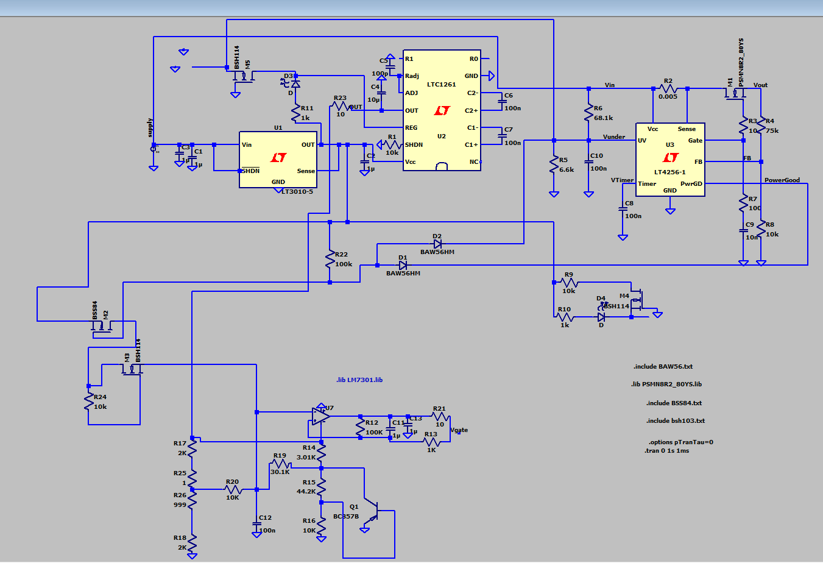Click resistor R24 symbol
The width and height of the screenshot is (823, 563).
pos(89,401)
